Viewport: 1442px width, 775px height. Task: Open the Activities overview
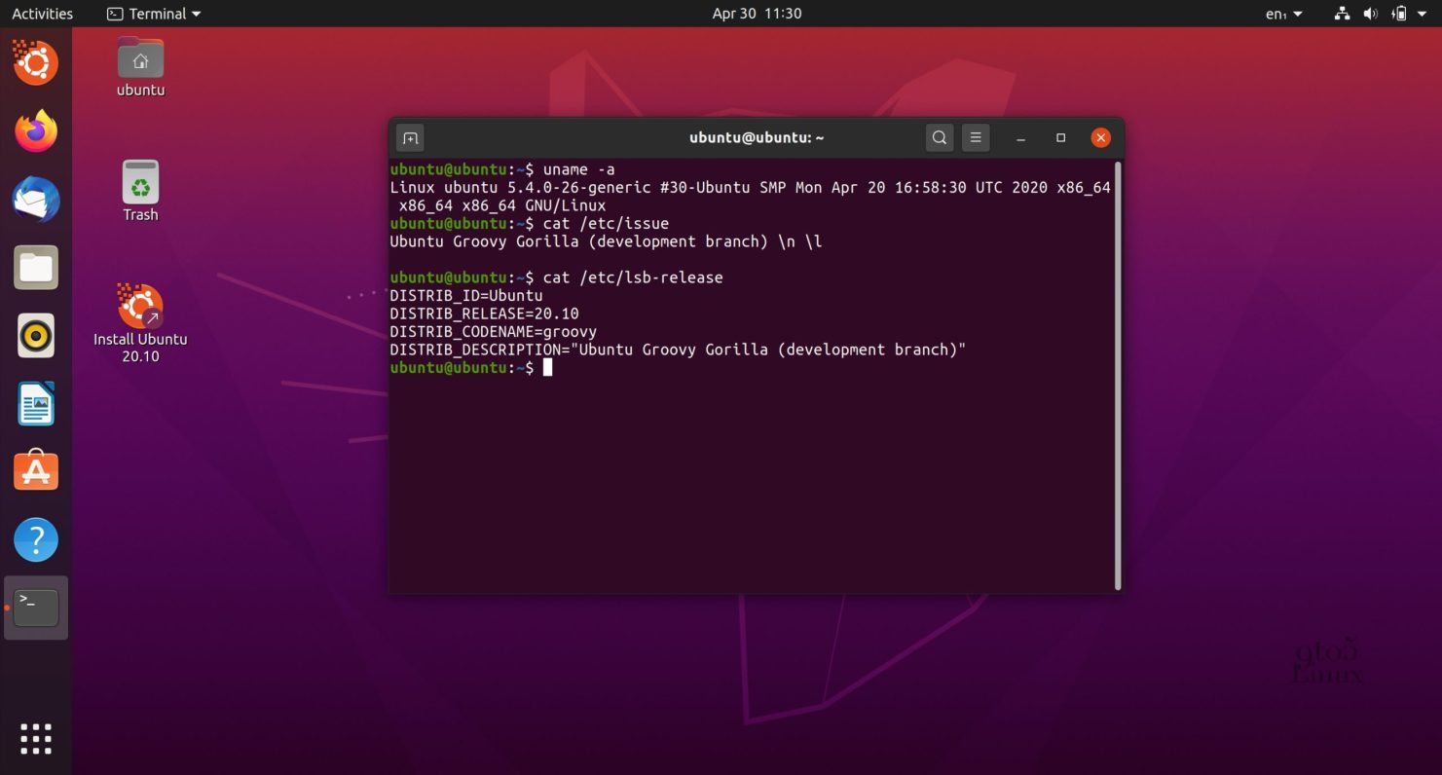click(x=42, y=14)
